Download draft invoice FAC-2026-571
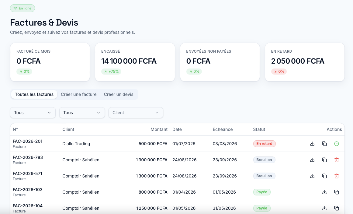 (x=312, y=176)
